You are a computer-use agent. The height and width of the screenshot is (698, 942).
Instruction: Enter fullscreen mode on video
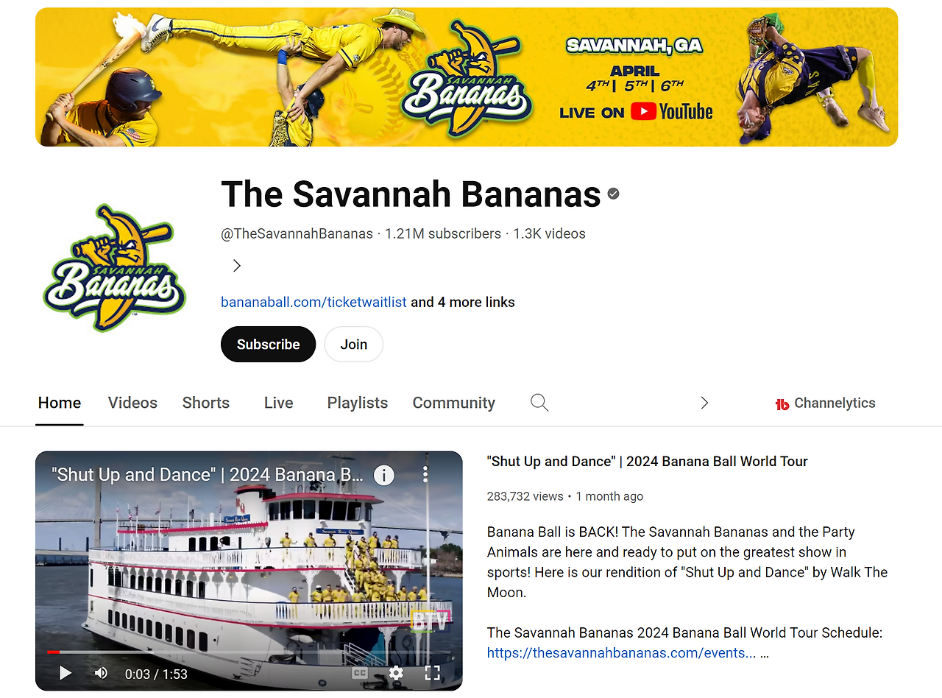433,673
